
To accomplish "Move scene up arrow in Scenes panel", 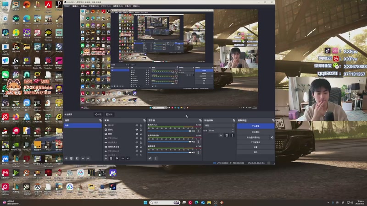I will click(x=83, y=158).
